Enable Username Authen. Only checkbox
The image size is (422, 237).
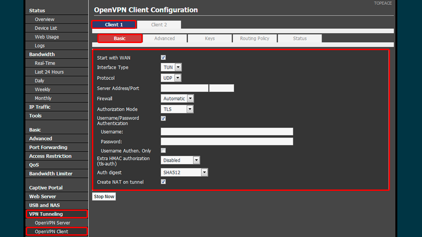pos(163,150)
